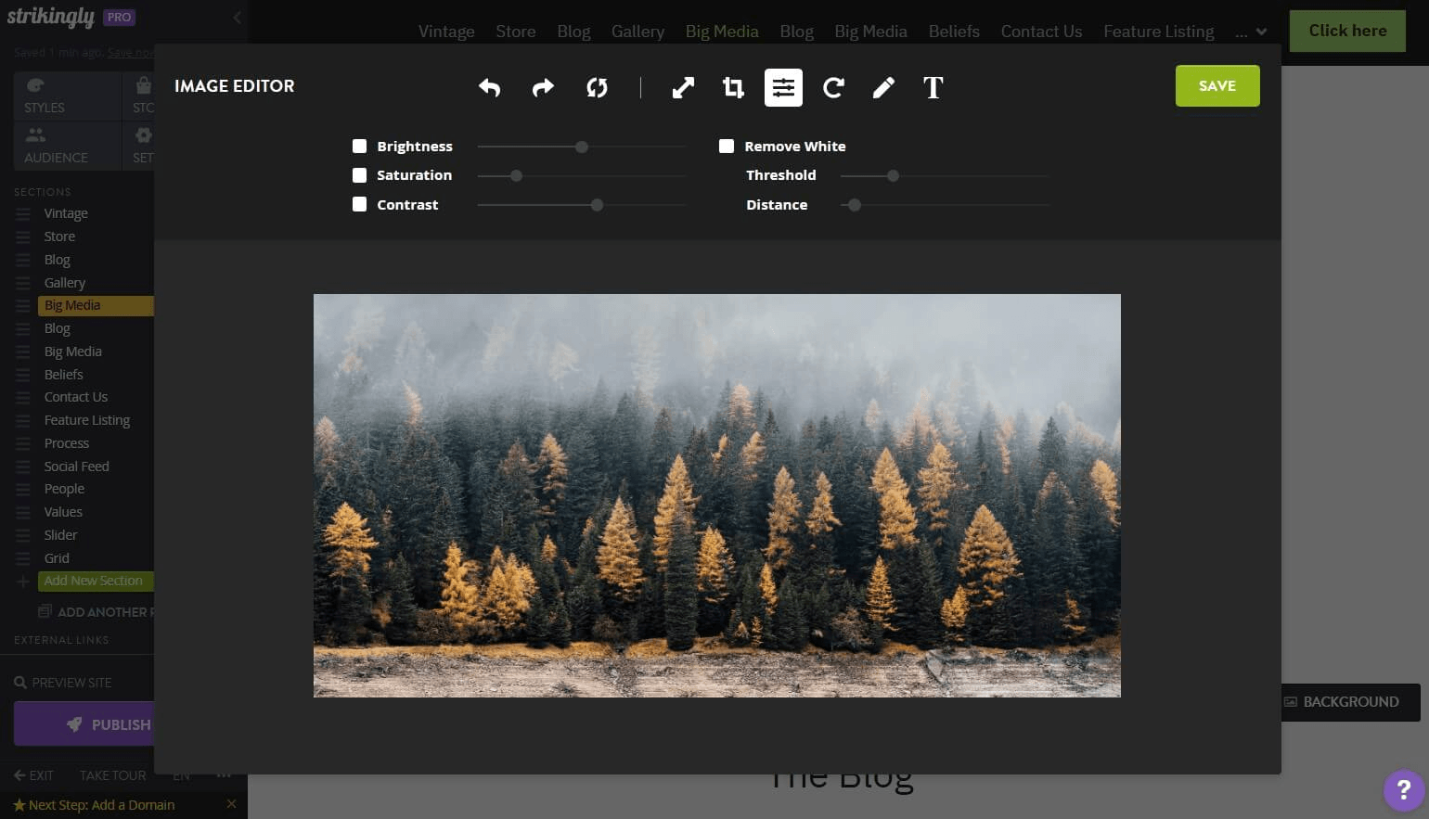Select the Rotate tool
The width and height of the screenshot is (1429, 819).
(833, 87)
